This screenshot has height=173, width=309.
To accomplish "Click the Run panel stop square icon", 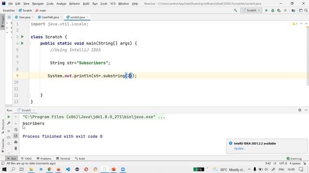I will pos(9,131).
